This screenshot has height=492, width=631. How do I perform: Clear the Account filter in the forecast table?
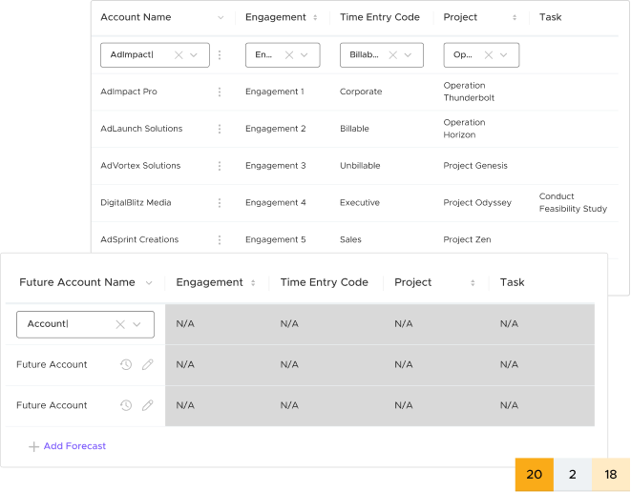click(120, 324)
